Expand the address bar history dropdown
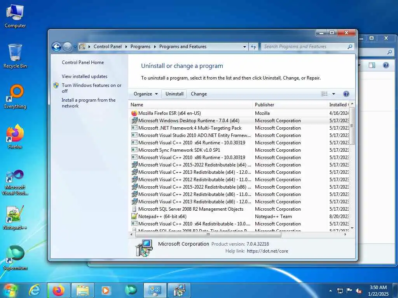 point(244,47)
